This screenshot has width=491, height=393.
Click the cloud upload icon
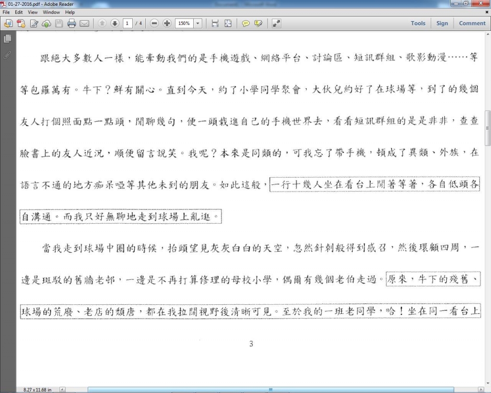(47, 23)
